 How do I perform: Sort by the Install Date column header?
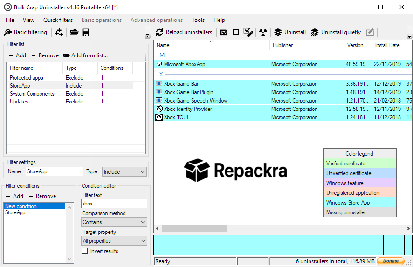click(388, 45)
